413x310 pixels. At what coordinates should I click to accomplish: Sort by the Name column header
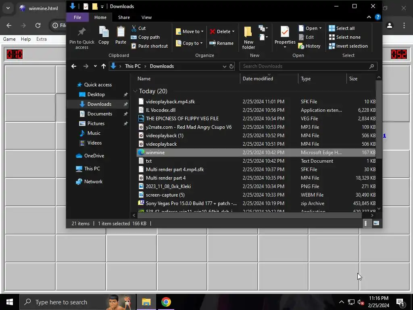coord(144,79)
